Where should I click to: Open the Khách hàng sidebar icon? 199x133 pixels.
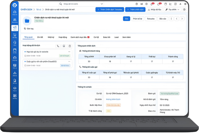[x=15, y=20]
